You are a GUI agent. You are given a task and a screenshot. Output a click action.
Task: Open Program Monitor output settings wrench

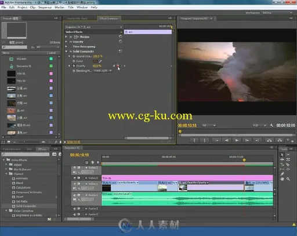[x=271, y=125]
